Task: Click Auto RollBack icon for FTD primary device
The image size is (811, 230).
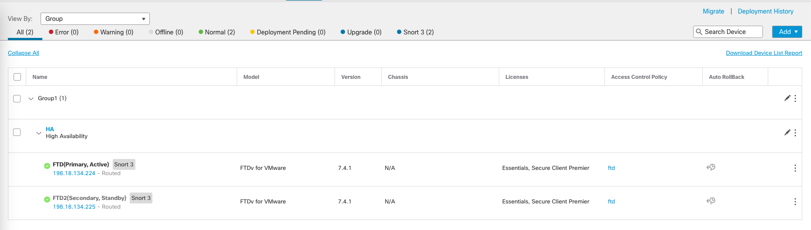Action: (711, 167)
